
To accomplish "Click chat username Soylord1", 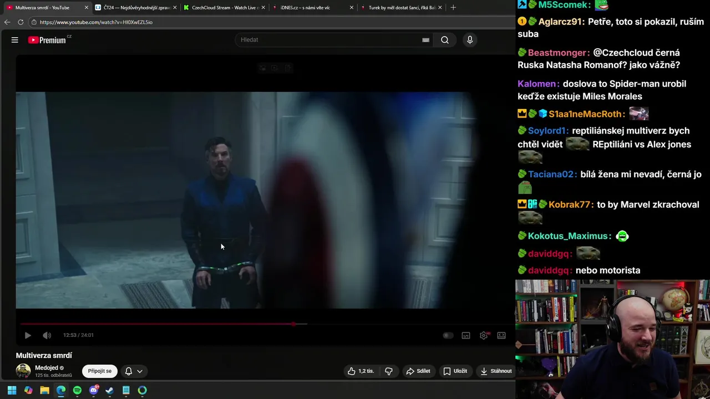I will tap(547, 131).
